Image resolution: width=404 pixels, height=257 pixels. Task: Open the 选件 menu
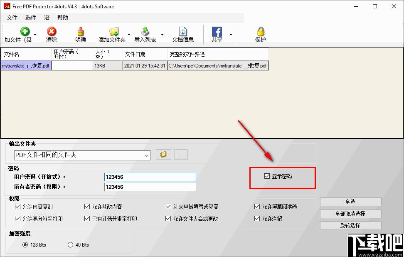[31, 17]
